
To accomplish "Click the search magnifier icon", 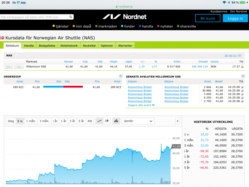I will (x=71, y=17).
